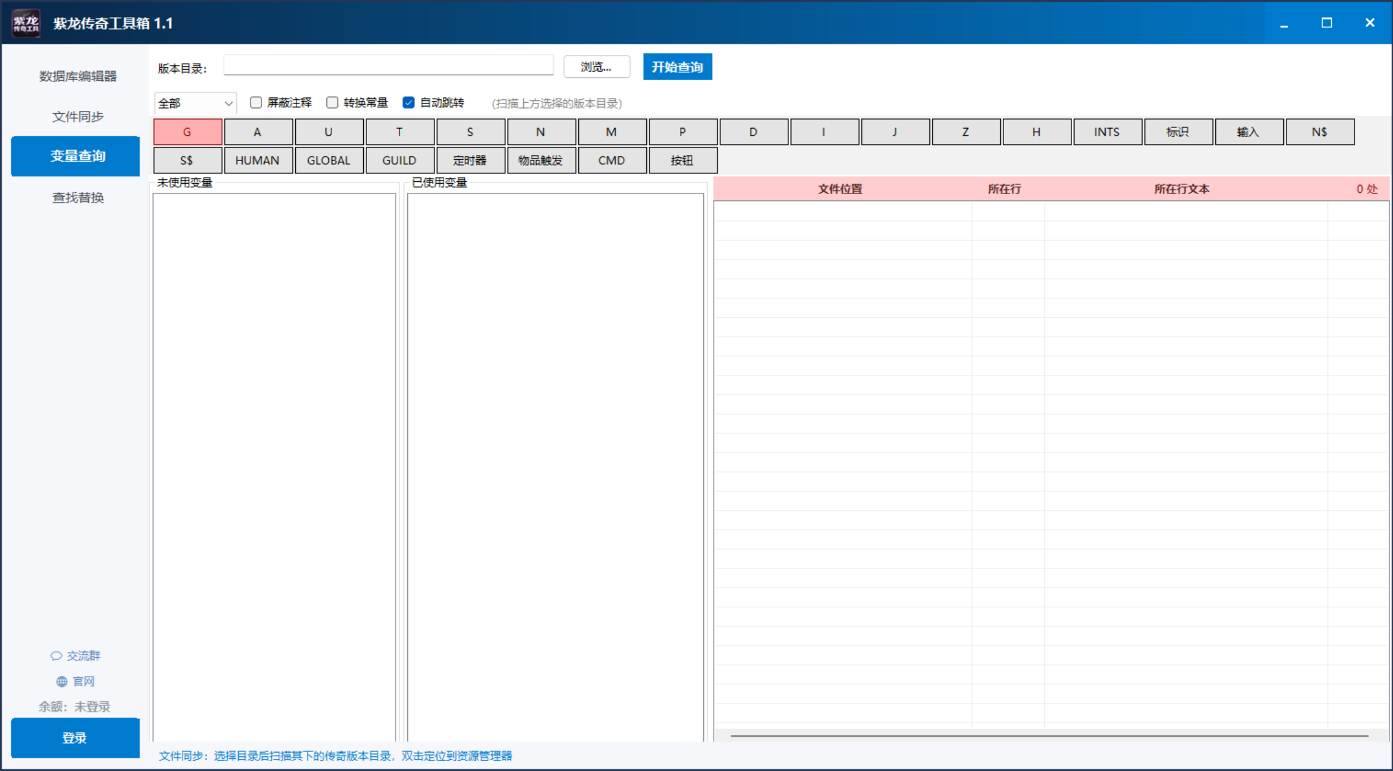
Task: Select the P variable tab
Action: point(682,132)
